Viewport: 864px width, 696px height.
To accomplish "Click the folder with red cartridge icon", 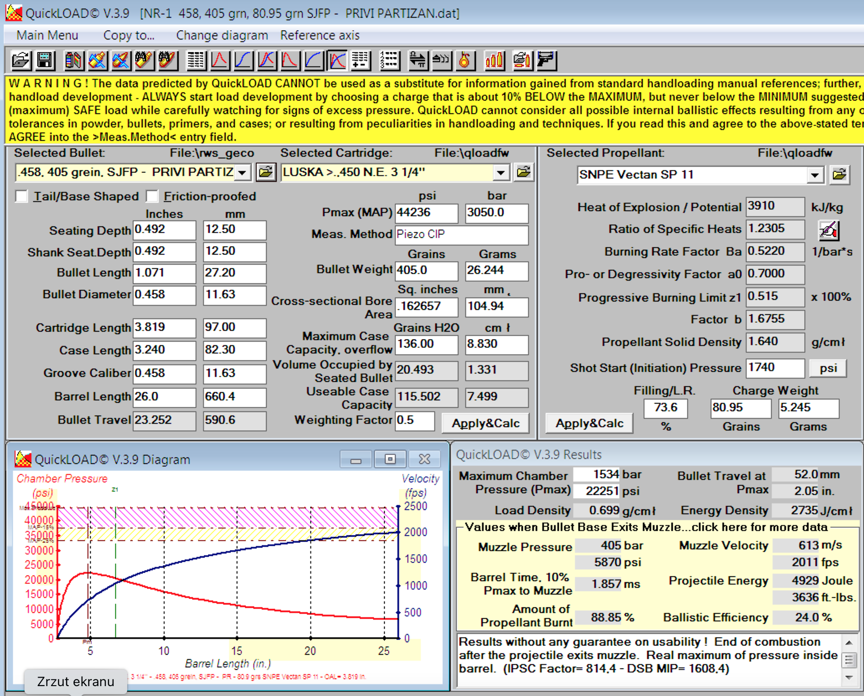I will (x=522, y=60).
